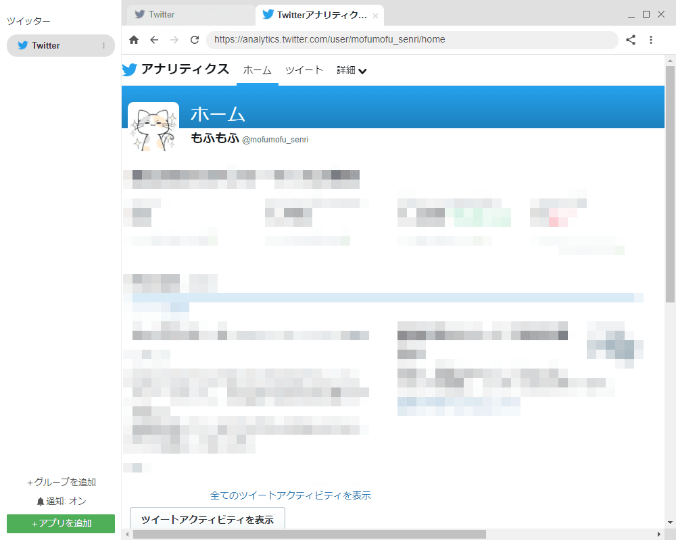Open sharing via the share icon
This screenshot has width=676, height=540.
tap(631, 40)
